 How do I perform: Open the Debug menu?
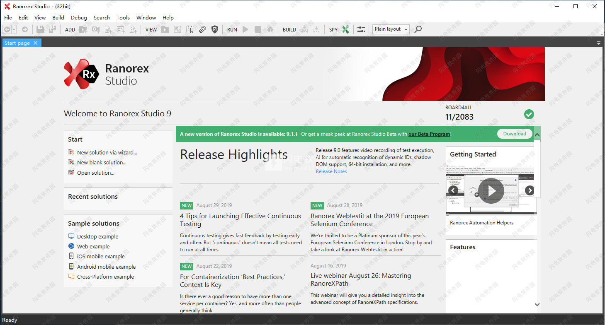(79, 18)
